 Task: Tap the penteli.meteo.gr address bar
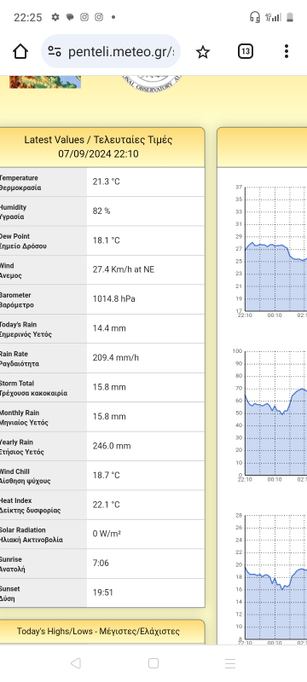click(x=111, y=52)
